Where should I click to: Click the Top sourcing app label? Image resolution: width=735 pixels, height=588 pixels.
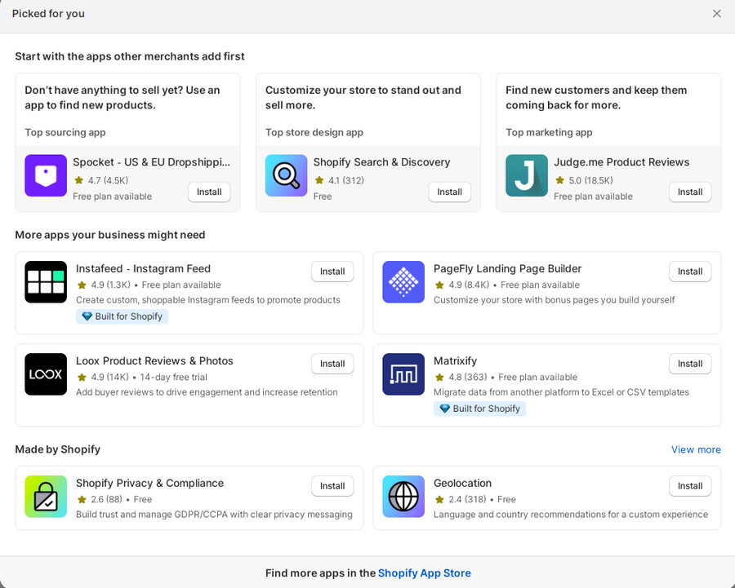click(65, 132)
